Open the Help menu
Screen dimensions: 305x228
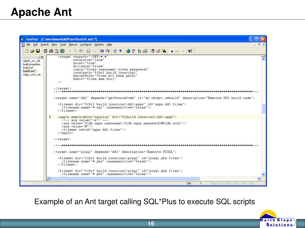(x=109, y=45)
